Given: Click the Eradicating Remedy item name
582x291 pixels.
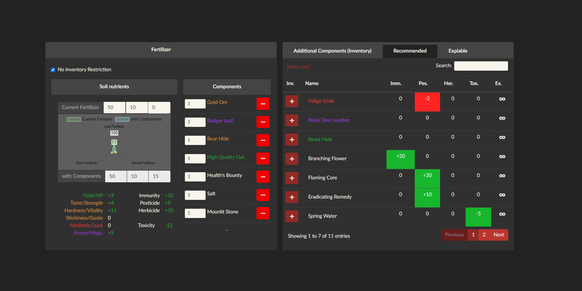Looking at the screenshot, I should coord(330,197).
